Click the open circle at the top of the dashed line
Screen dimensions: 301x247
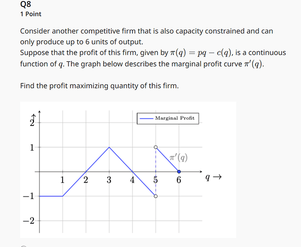coord(156,147)
